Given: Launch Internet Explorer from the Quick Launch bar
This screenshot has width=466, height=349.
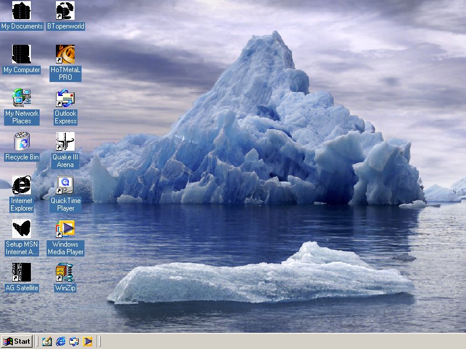Looking at the screenshot, I should (61, 341).
